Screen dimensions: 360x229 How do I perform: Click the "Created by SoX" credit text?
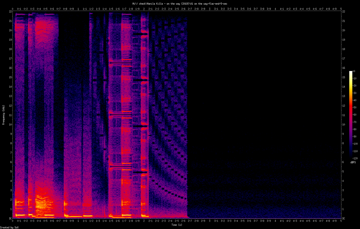(x=9, y=227)
